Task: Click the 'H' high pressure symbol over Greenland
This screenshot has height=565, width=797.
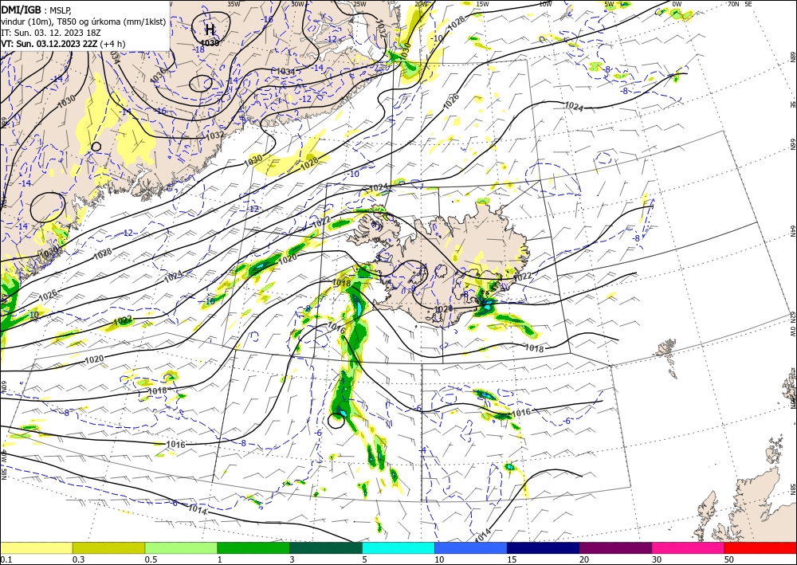Action: point(210,29)
